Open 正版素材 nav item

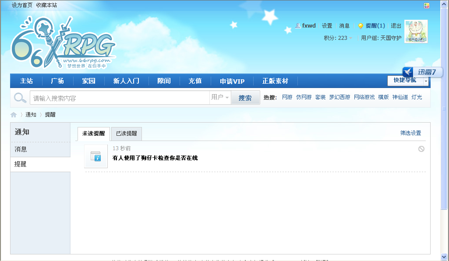pos(275,81)
